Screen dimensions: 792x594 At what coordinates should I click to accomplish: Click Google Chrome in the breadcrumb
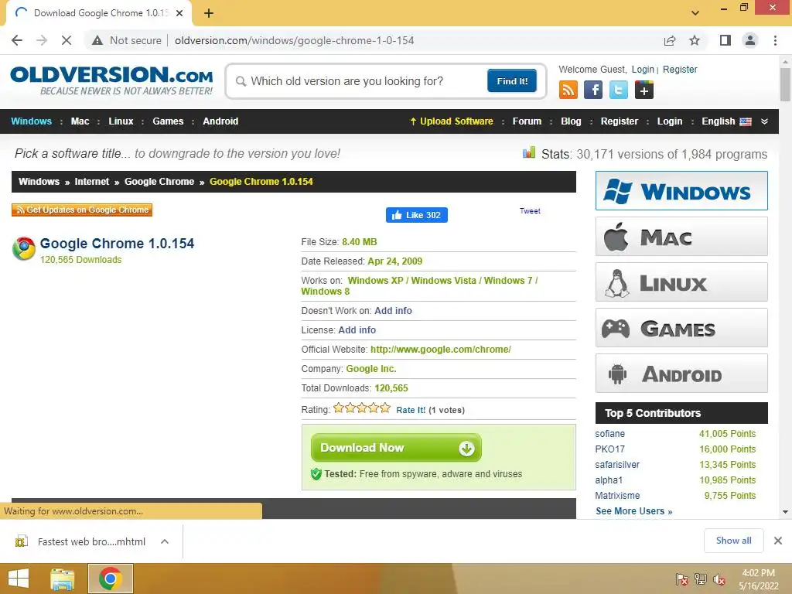(x=159, y=181)
